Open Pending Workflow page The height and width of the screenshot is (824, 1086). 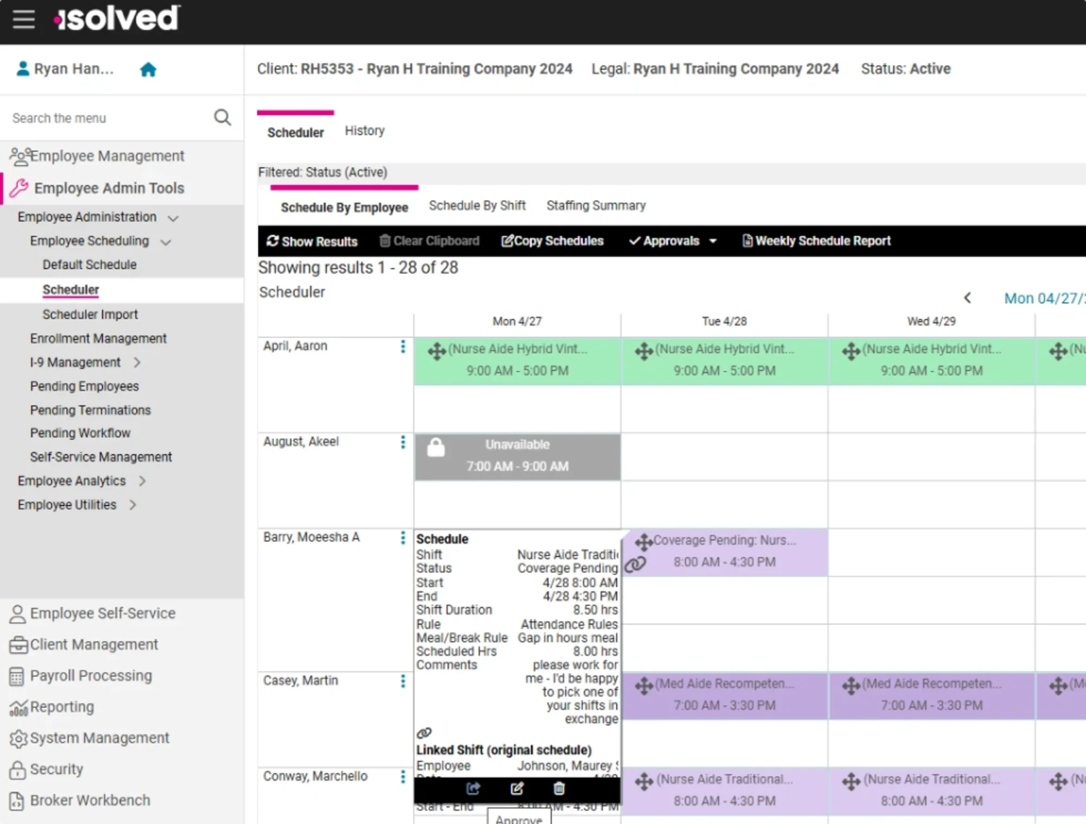click(80, 433)
